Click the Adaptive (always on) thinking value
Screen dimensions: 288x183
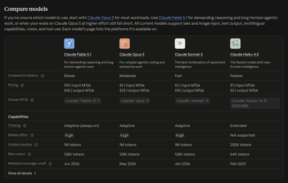pos(82,126)
